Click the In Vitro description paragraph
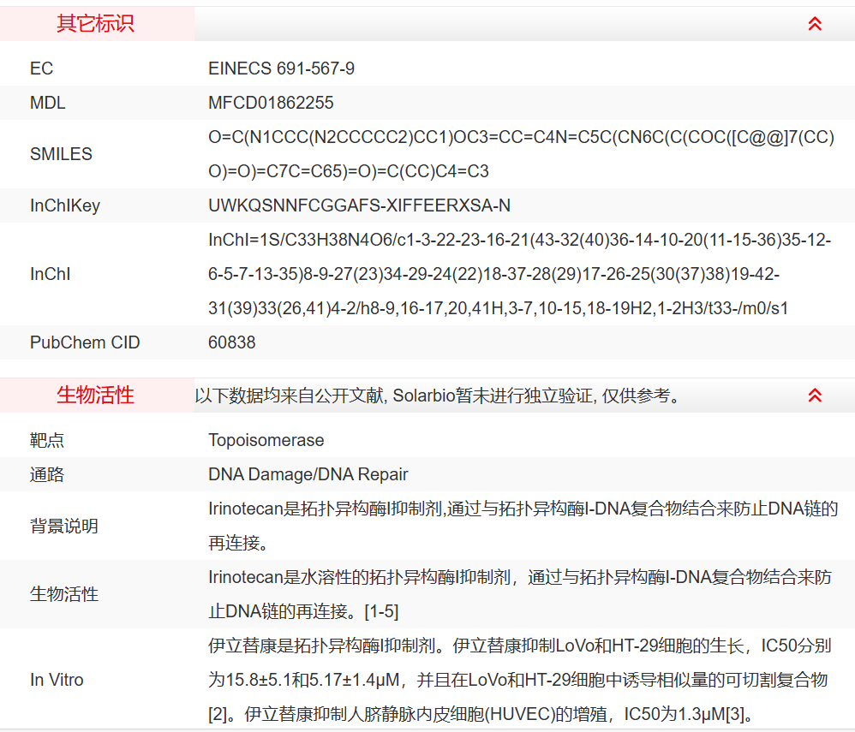855x732 pixels. (519, 680)
